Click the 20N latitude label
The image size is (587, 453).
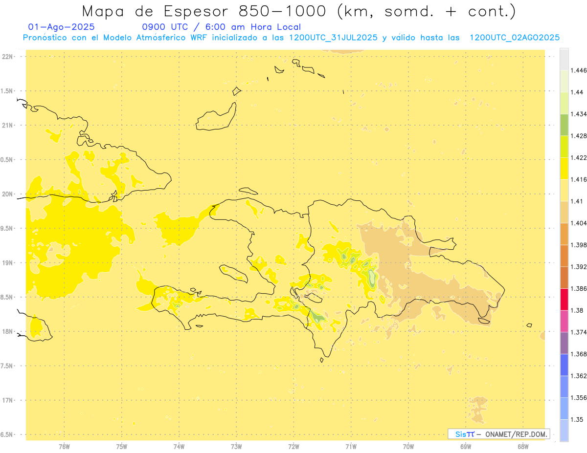point(6,194)
